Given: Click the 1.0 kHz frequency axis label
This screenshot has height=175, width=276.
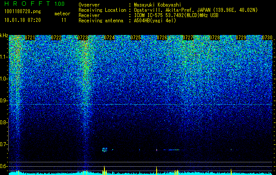Looking at the screenshot, I should (x=4, y=79).
